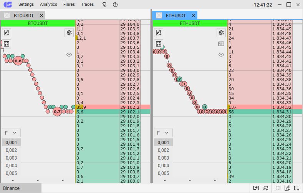This screenshot has height=193, width=303.
Task: Open the help question mark icon
Action: [x=115, y=5]
